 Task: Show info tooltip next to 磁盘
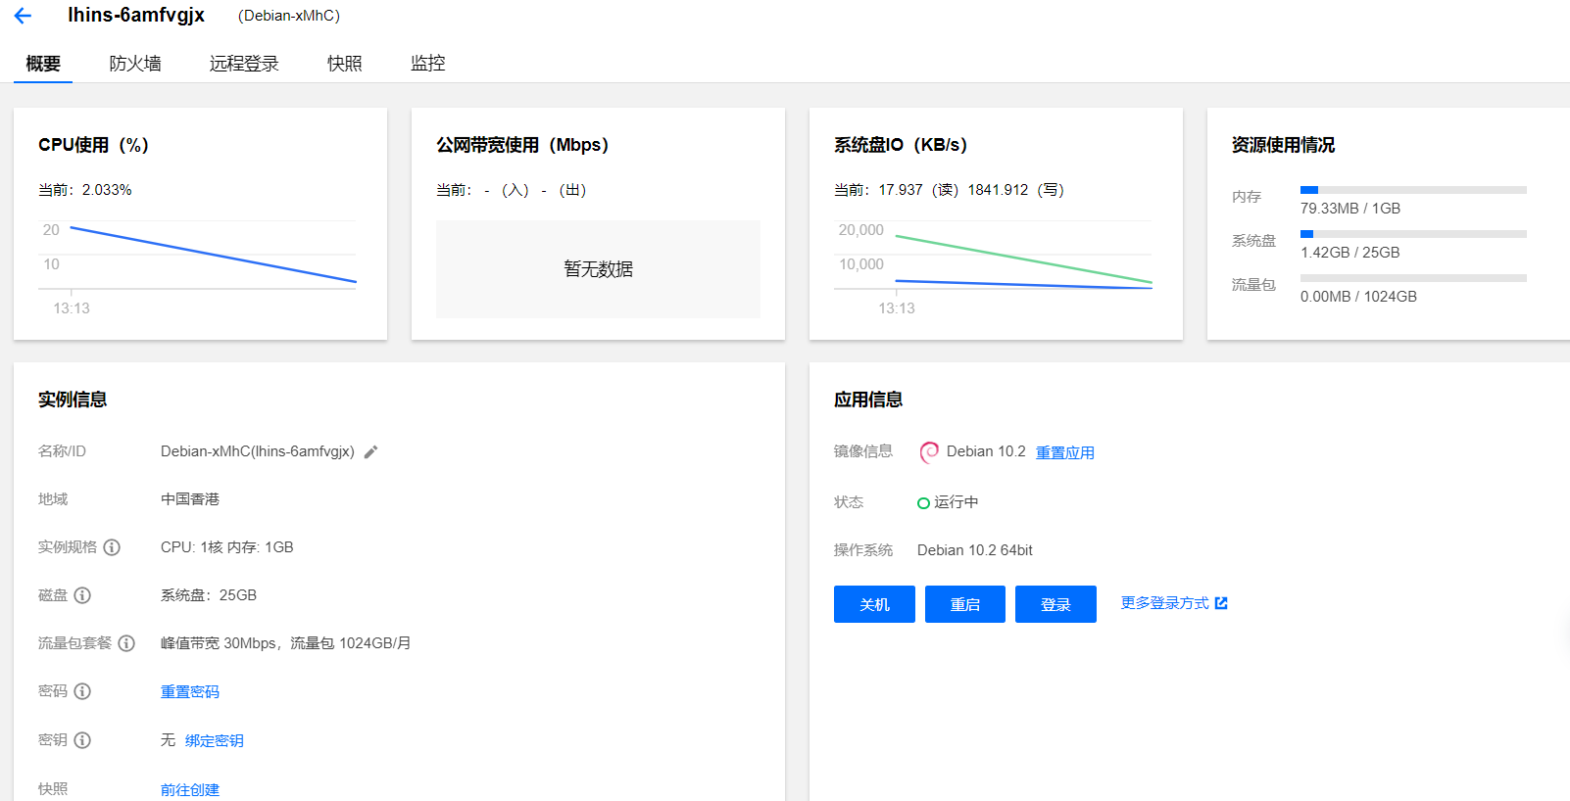[82, 595]
